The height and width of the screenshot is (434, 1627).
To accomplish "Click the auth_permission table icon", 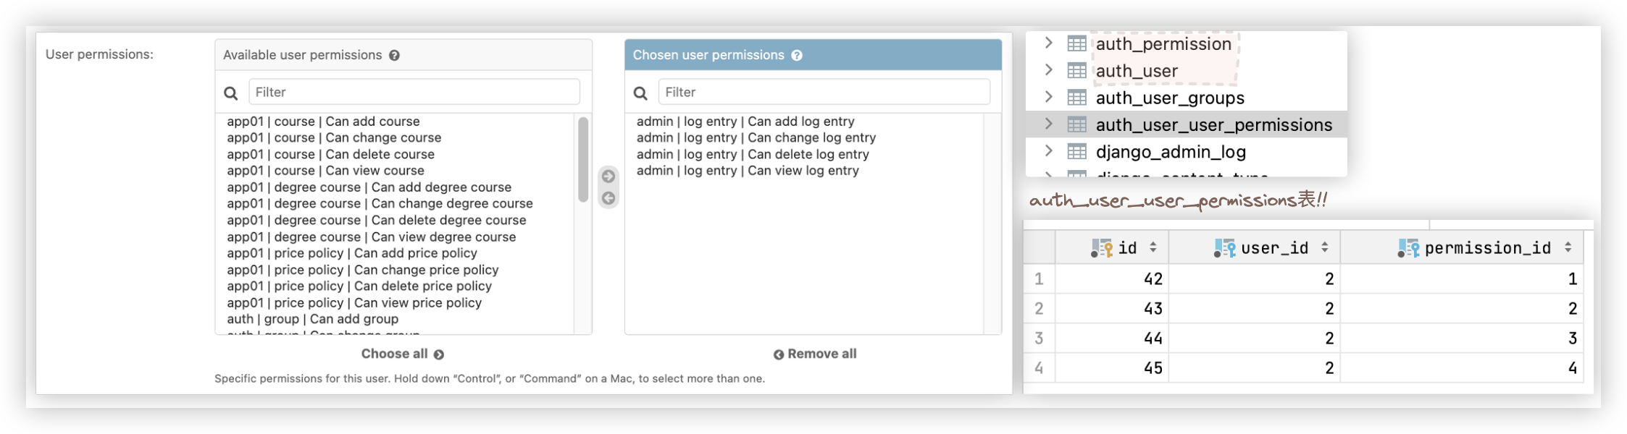I will pyautogui.click(x=1076, y=44).
